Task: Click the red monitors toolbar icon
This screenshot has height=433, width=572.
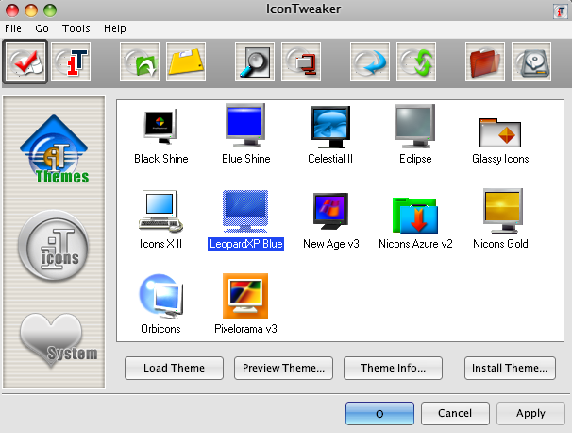Action: point(301,61)
